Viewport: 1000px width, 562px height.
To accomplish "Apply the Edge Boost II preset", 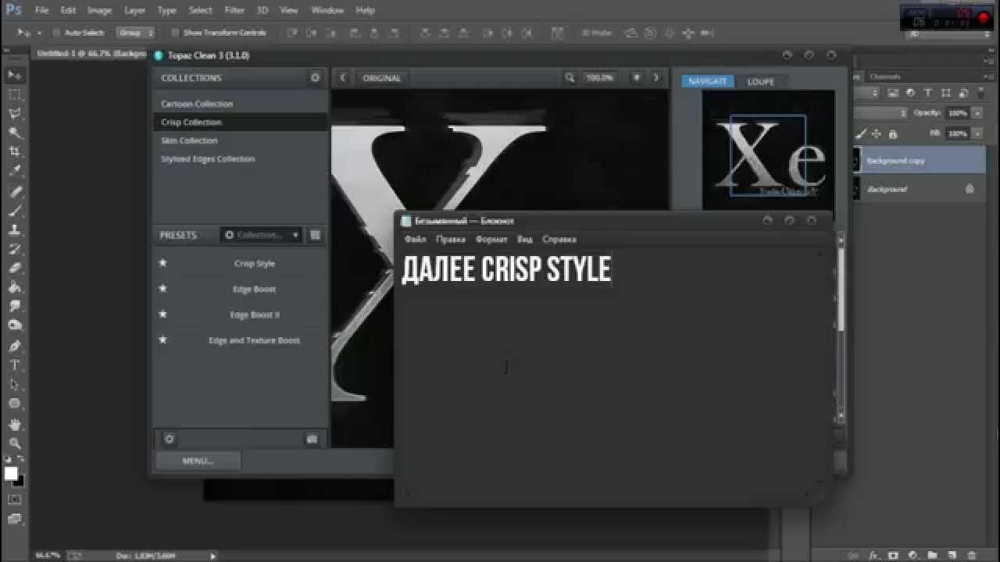I will click(255, 315).
